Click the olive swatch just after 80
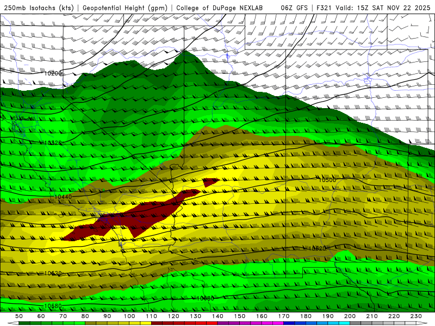This screenshot has width=435, height=326. (90, 323)
